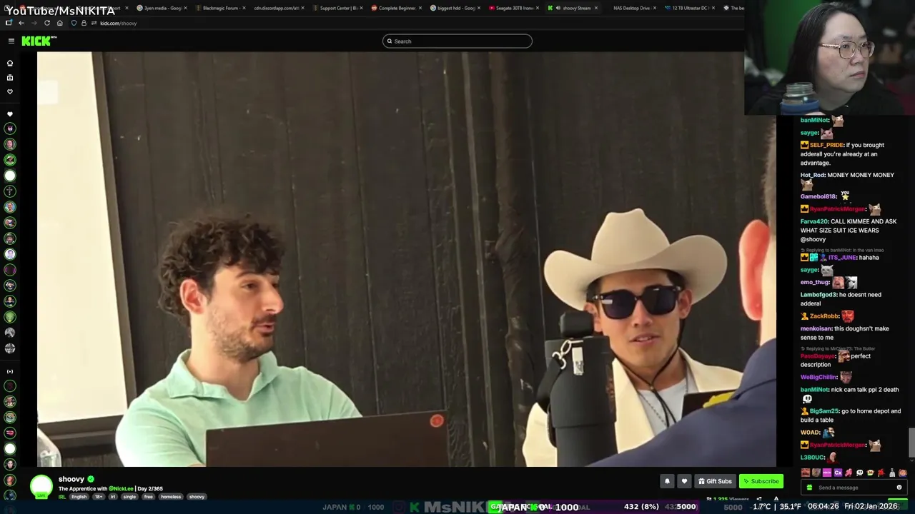Click the stream video player

[x=406, y=259]
